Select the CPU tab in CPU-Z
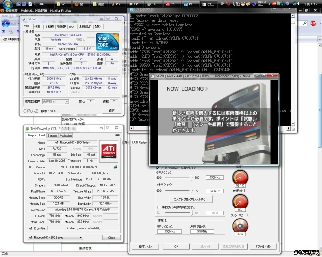Viewport: 322px width, 257px height. (26, 26)
